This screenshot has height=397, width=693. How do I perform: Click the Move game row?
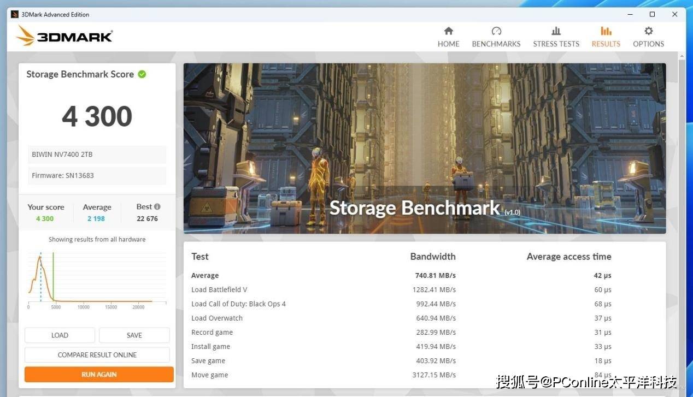425,375
